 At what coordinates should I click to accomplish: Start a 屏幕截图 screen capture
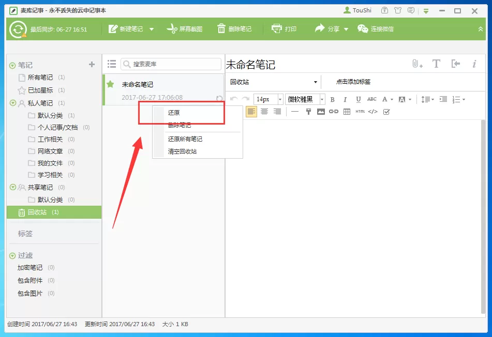tap(185, 29)
